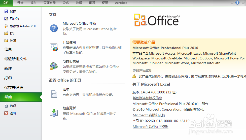Viewport: 246px width, 140px height.
Task: Click the Microsoft 软件许可条款 link
Action: (x=151, y=127)
